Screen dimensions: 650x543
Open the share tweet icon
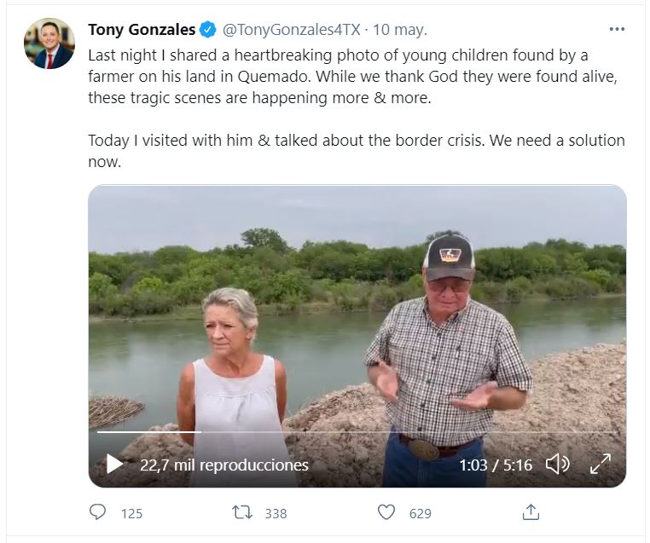531,512
